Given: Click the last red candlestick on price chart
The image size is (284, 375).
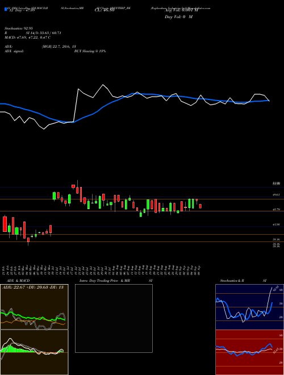Looking at the screenshot, I should point(201,206).
